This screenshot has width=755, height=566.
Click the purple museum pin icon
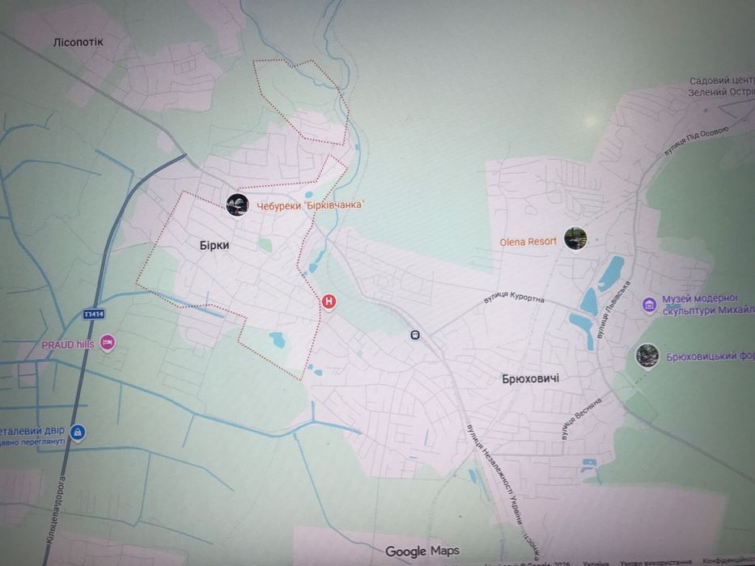pyautogui.click(x=649, y=305)
